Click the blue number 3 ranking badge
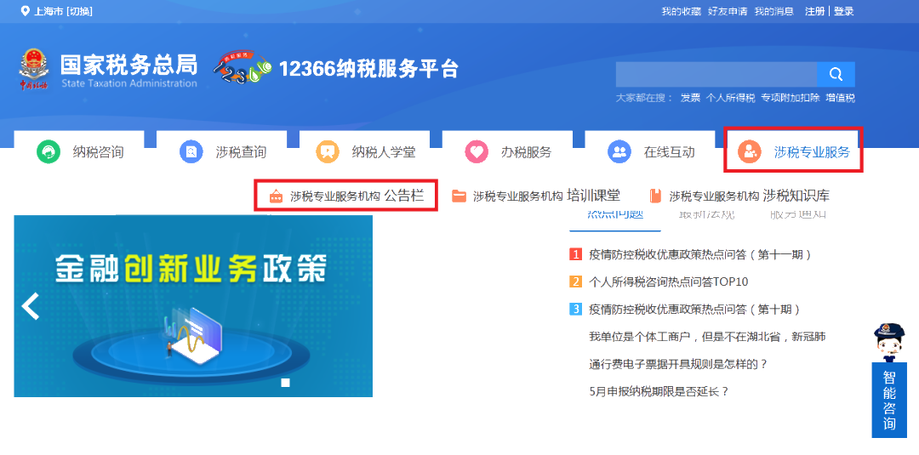Image resolution: width=919 pixels, height=455 pixels. pyautogui.click(x=575, y=310)
